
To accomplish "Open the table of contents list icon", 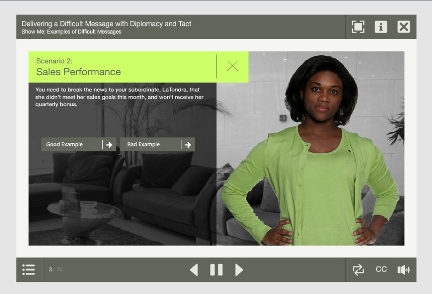I will point(29,270).
